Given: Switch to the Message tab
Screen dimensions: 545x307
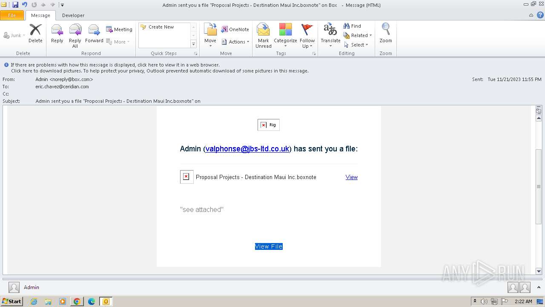Looking at the screenshot, I should [40, 15].
